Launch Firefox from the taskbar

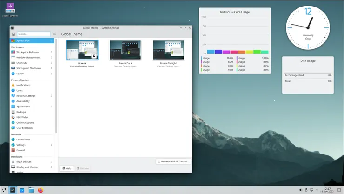tap(40, 190)
